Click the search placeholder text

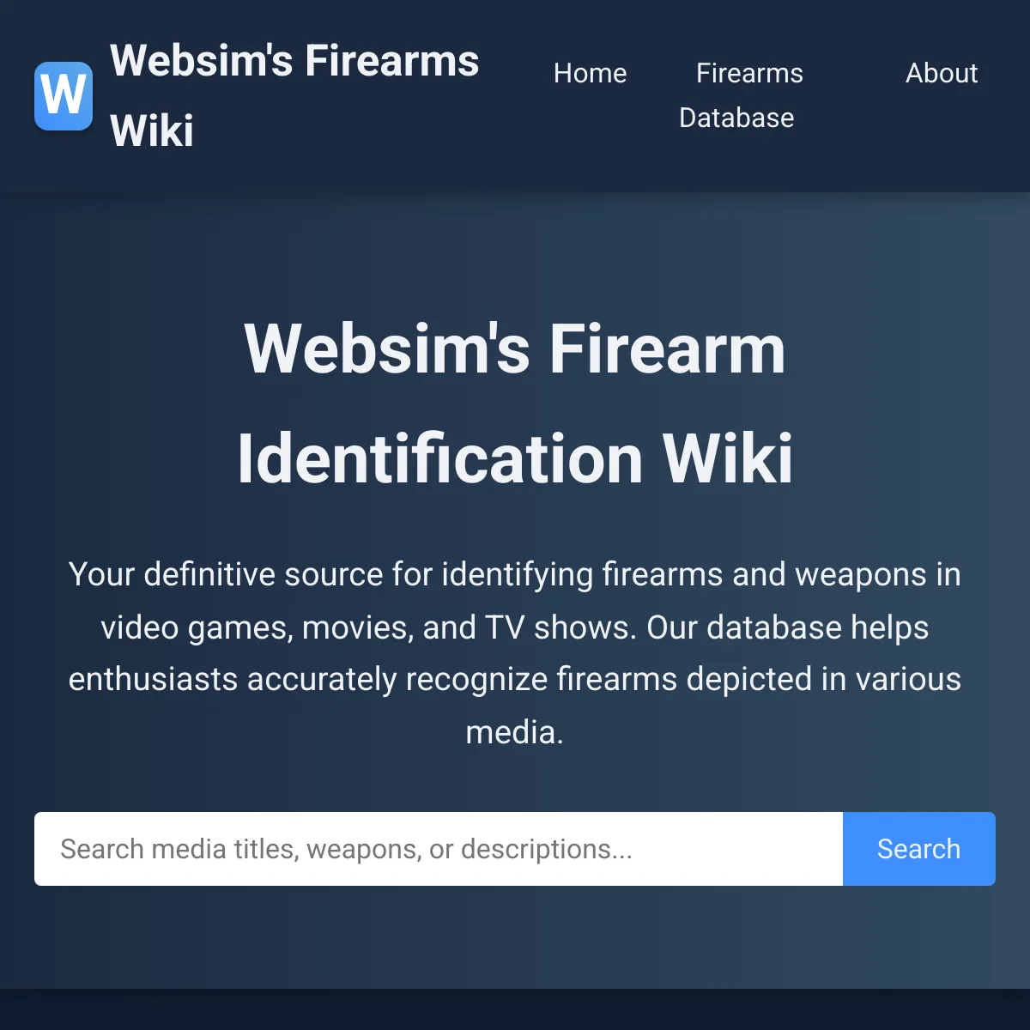346,849
